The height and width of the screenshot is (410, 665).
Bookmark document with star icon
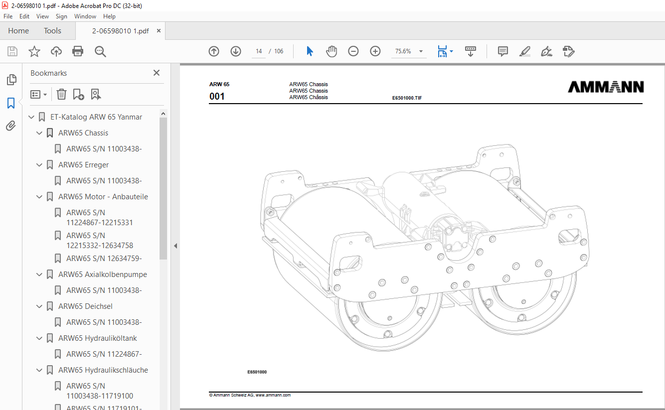click(x=34, y=51)
